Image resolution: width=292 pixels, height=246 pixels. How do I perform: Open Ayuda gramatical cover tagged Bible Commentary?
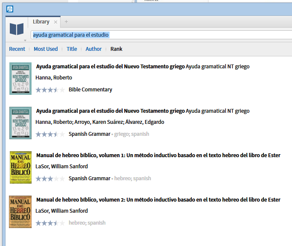coord(20,79)
